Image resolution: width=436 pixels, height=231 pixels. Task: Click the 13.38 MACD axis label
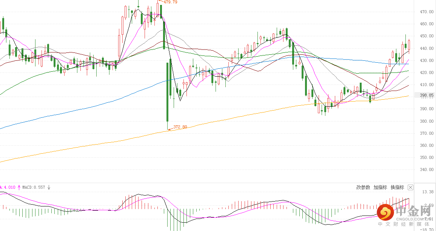tap(428, 192)
